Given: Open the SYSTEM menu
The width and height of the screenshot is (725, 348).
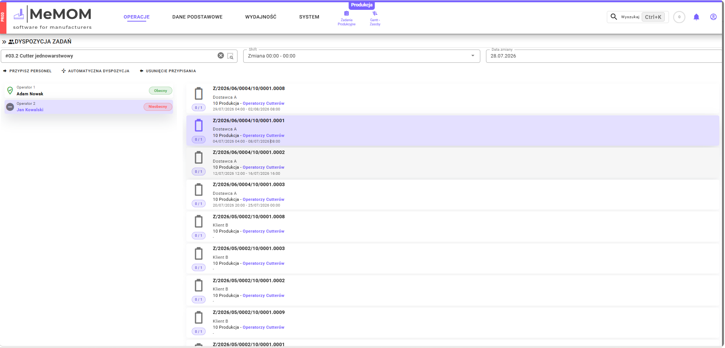Looking at the screenshot, I should click(x=309, y=17).
